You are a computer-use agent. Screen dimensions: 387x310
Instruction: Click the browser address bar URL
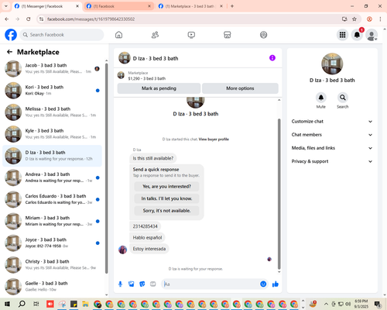91,19
